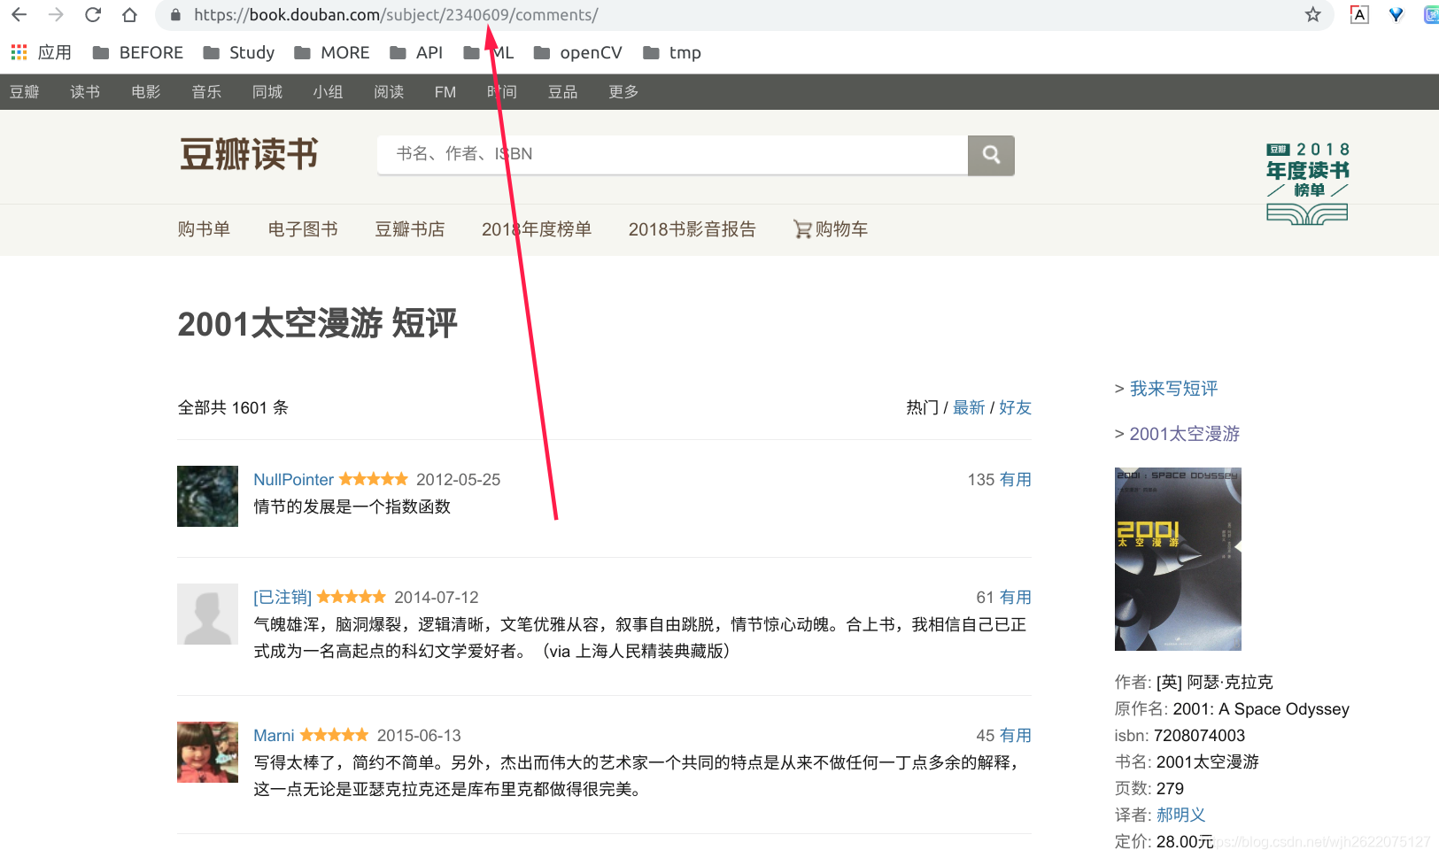1439x858 pixels.
Task: Open the 2001太空漫游 sidebar link
Action: [x=1185, y=434]
